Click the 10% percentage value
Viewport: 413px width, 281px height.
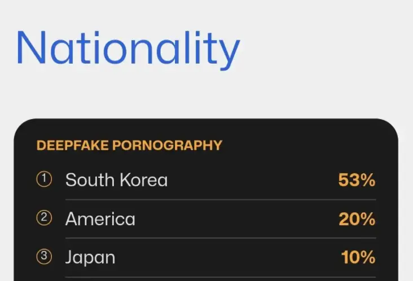point(358,258)
